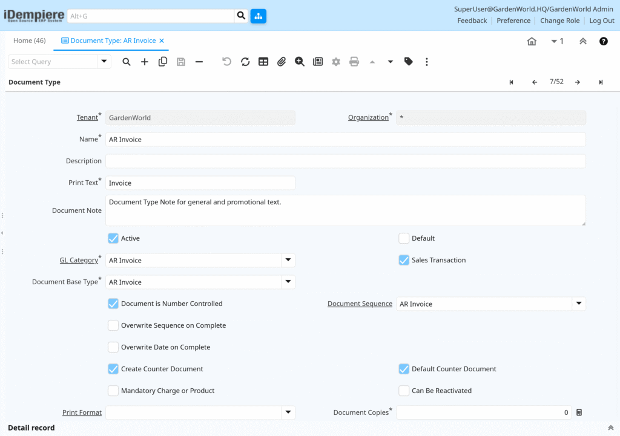Check the Can Be Reactivated checkbox
The height and width of the screenshot is (436, 620).
point(404,390)
